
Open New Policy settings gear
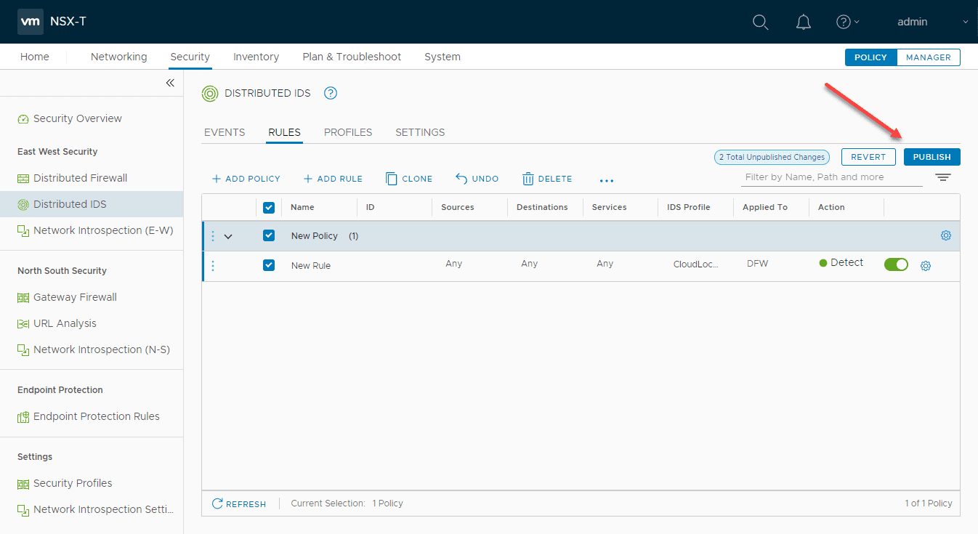pyautogui.click(x=945, y=235)
